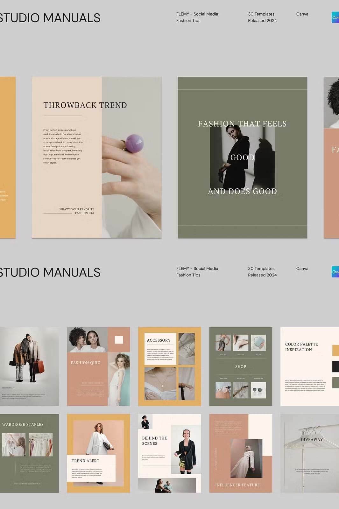This screenshot has height=509, width=339.
Task: Open the Throwback Trend template card
Action: [97, 157]
